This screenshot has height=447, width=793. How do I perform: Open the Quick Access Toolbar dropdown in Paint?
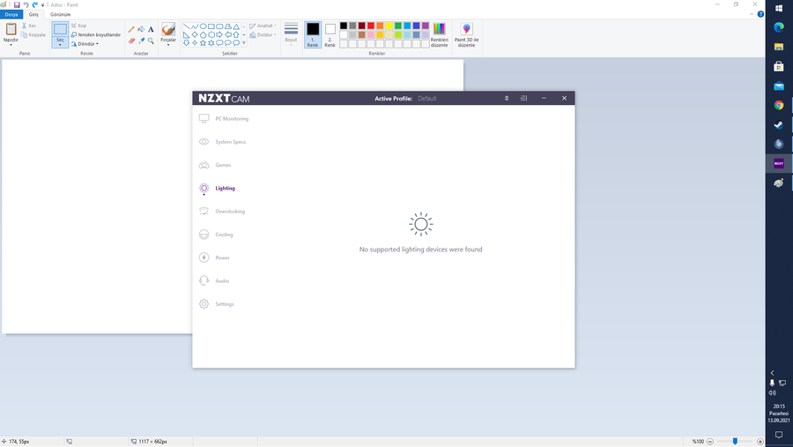coord(42,5)
